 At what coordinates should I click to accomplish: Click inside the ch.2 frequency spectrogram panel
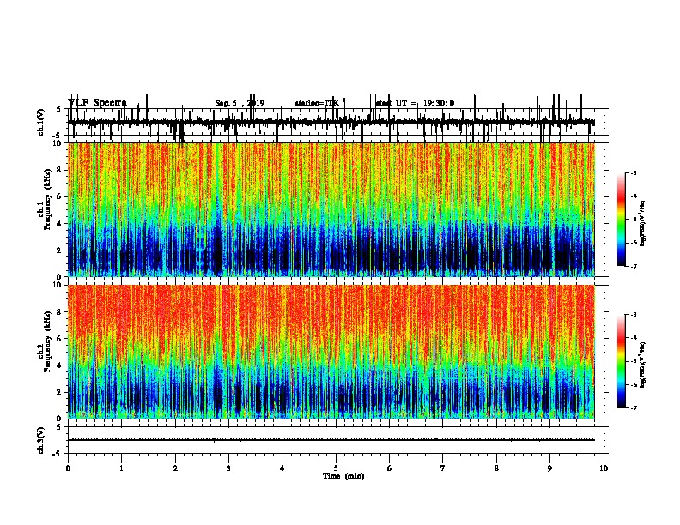331,352
